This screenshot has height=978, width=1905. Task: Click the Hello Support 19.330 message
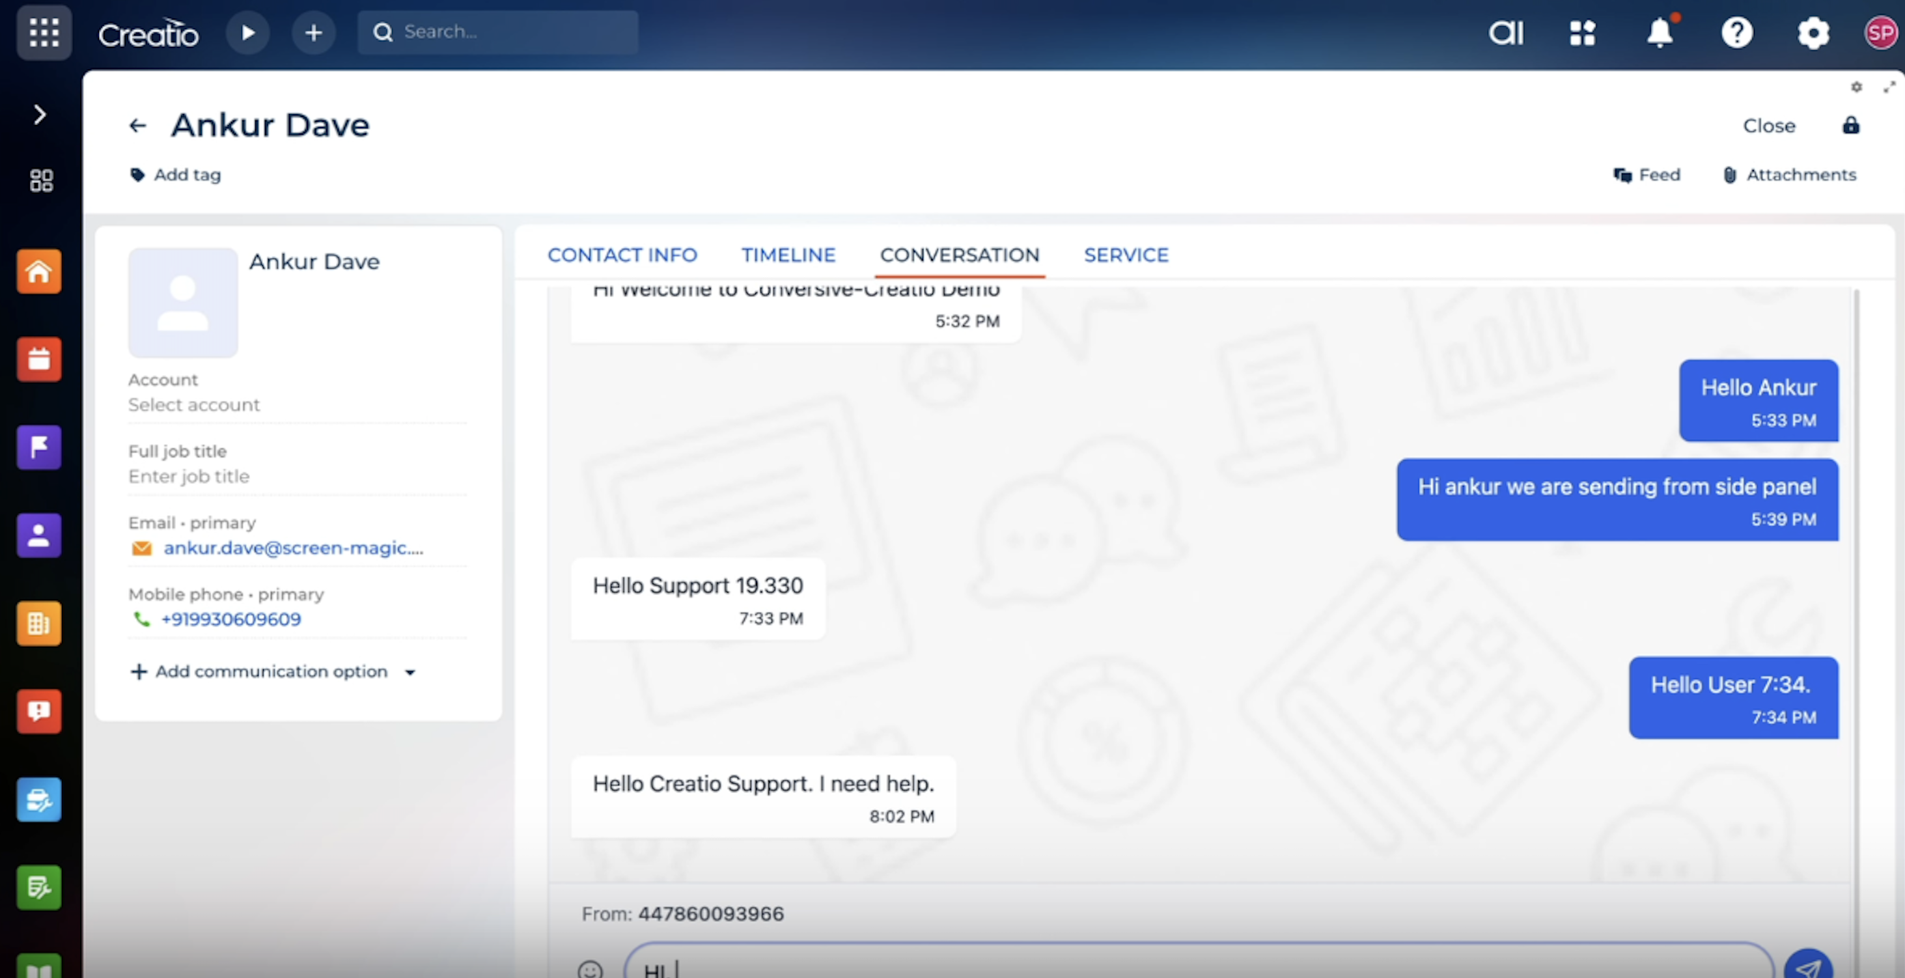pyautogui.click(x=698, y=598)
